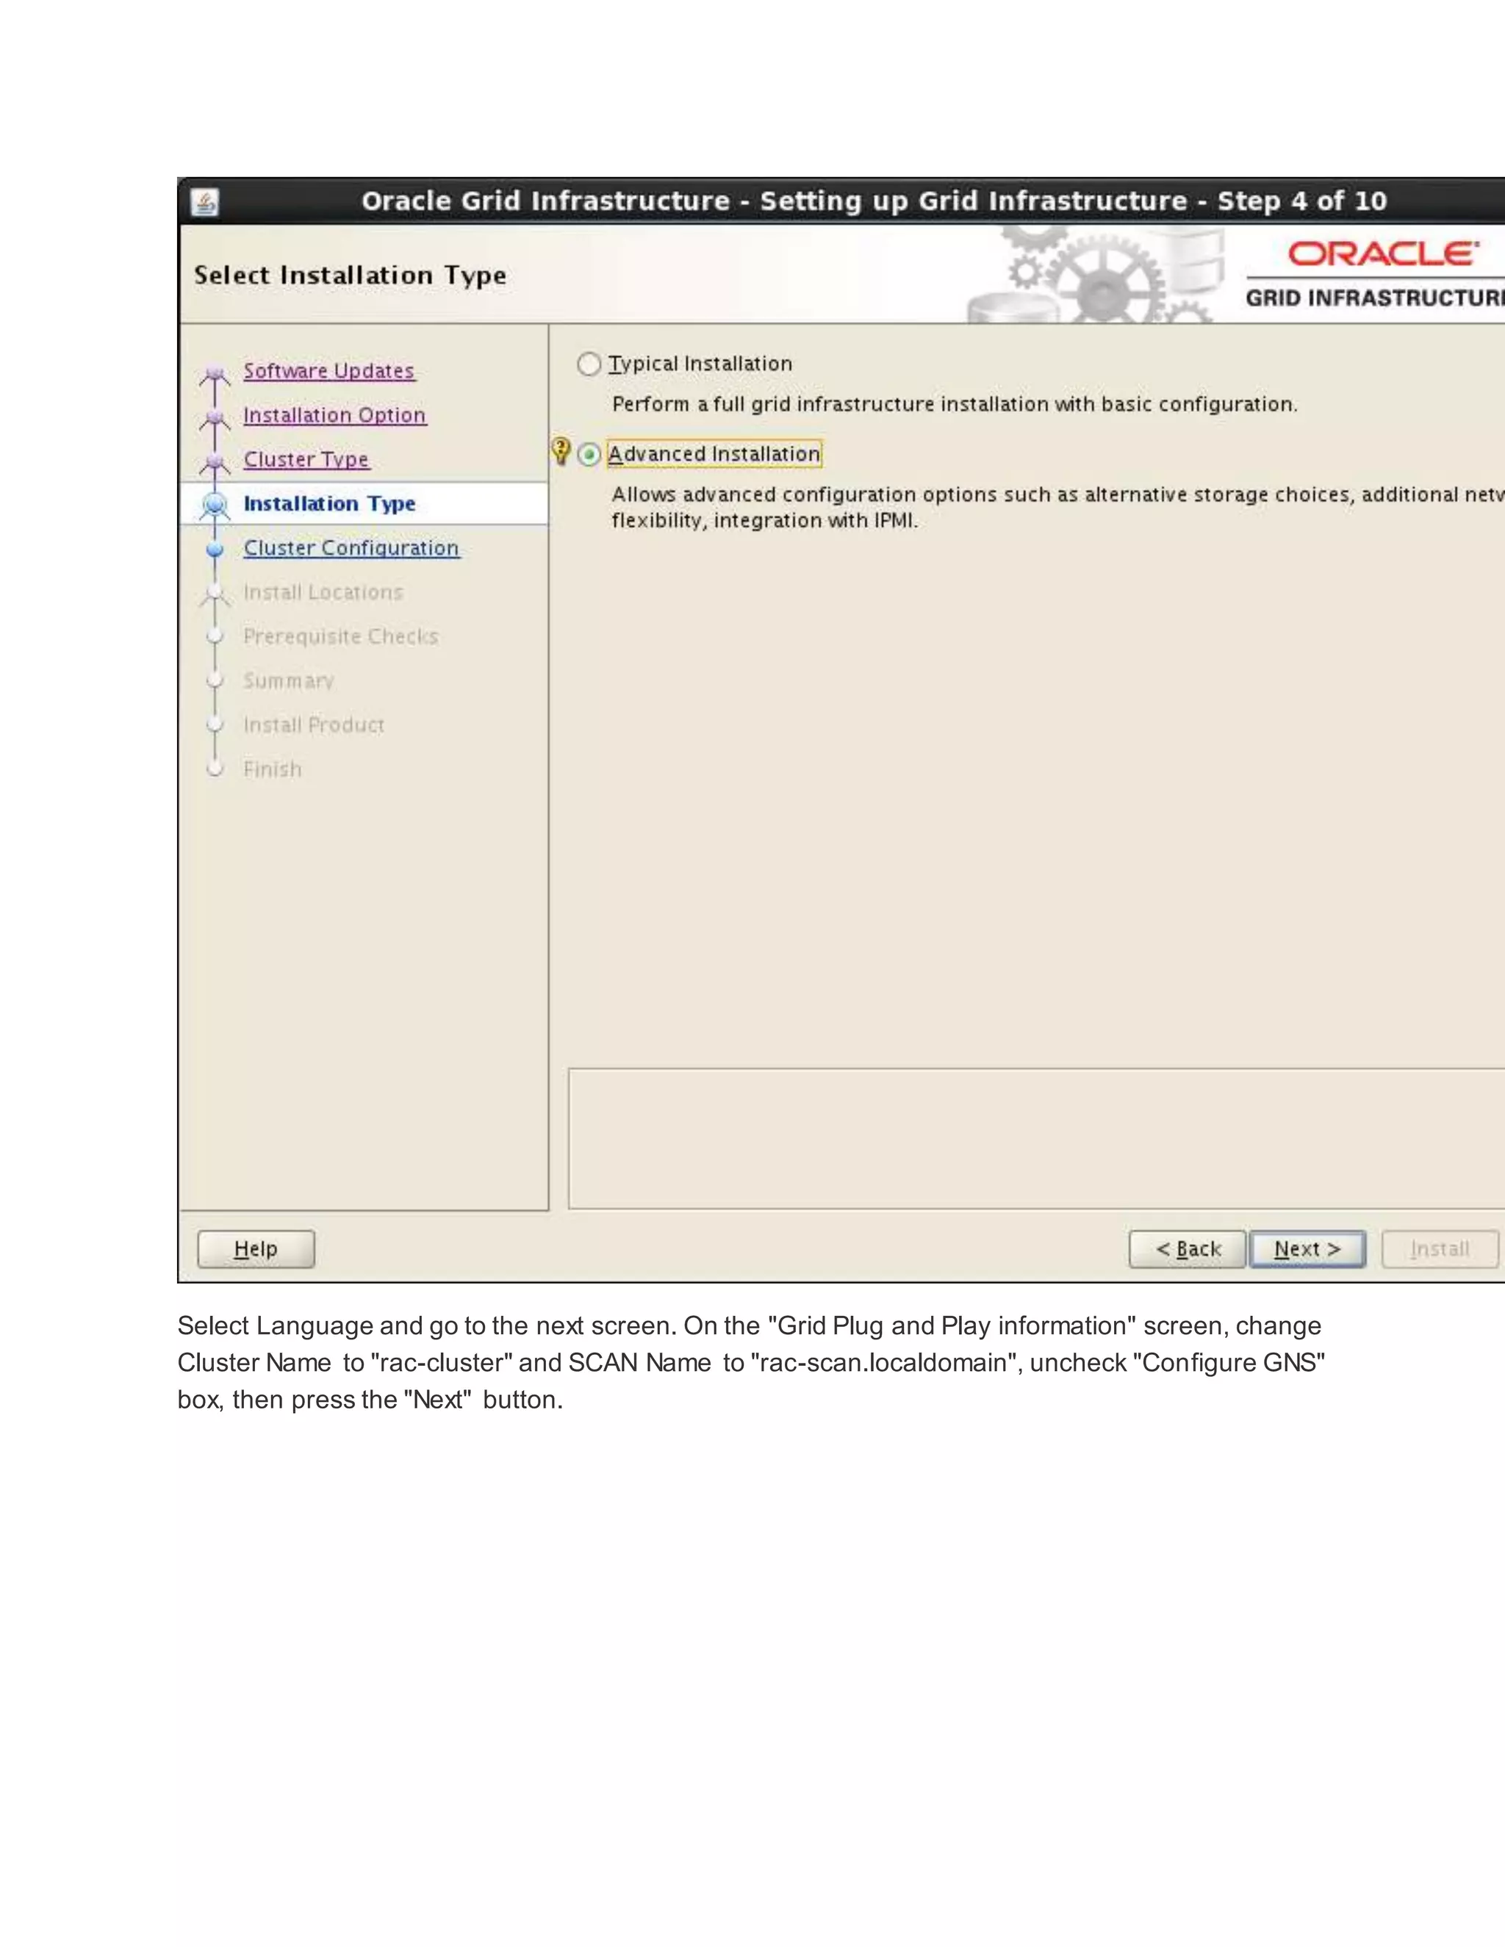Click the 'Perform a full grid infrastructure installation' description

point(955,405)
